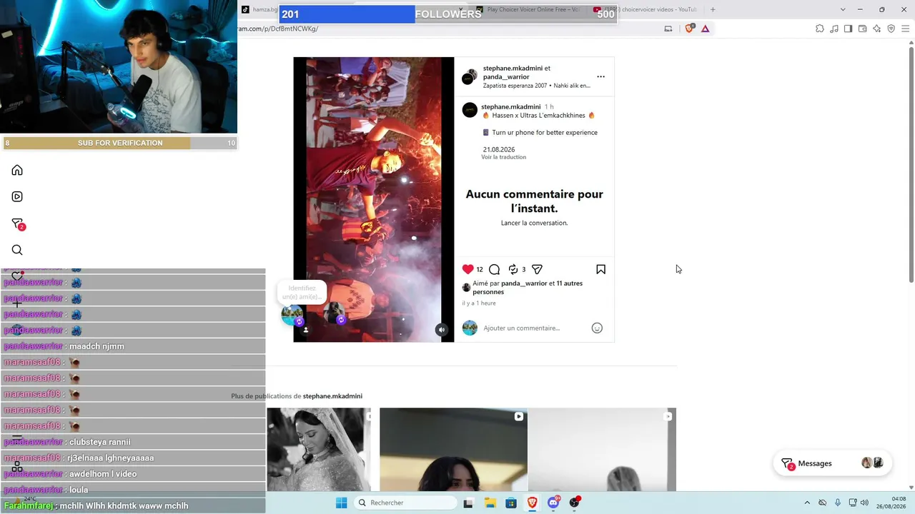Open stephane.mkadmini profile from post header
The image size is (915, 514).
pos(513,69)
